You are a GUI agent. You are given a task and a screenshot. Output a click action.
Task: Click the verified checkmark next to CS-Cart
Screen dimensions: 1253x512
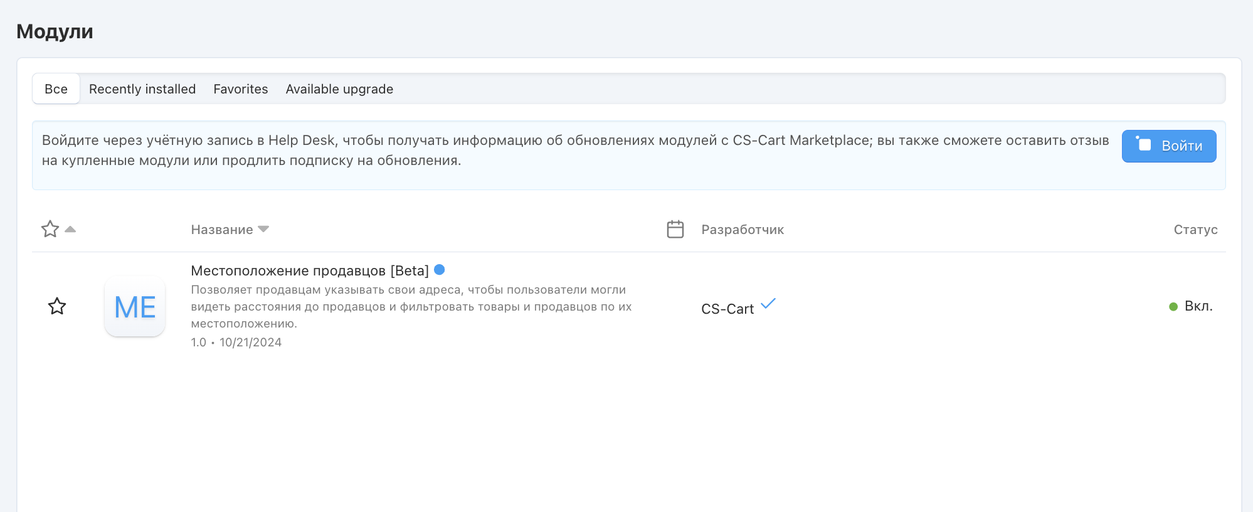pos(768,304)
